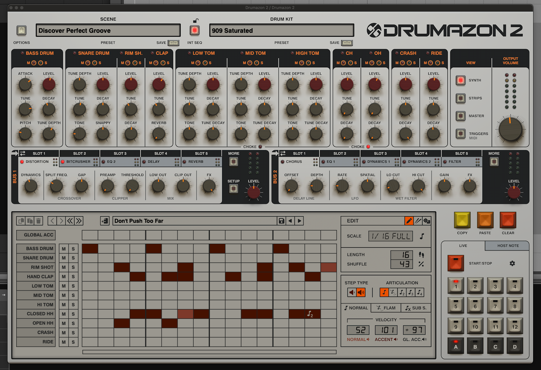Image resolution: width=541 pixels, height=370 pixels.
Task: Load next pattern preset arrow
Action: (x=299, y=221)
